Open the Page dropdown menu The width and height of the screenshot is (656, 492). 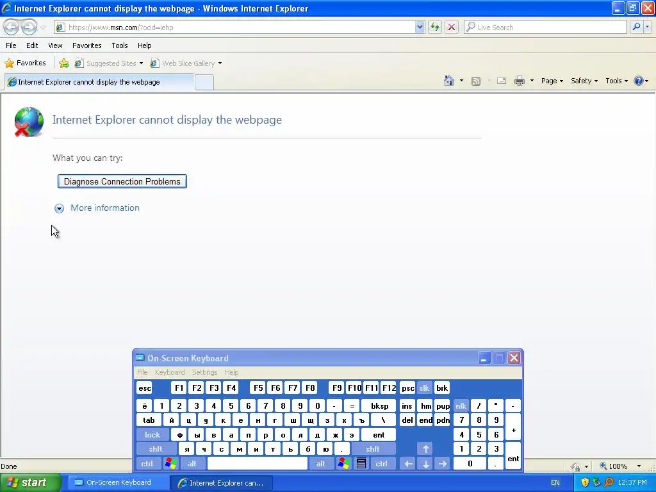(x=552, y=81)
